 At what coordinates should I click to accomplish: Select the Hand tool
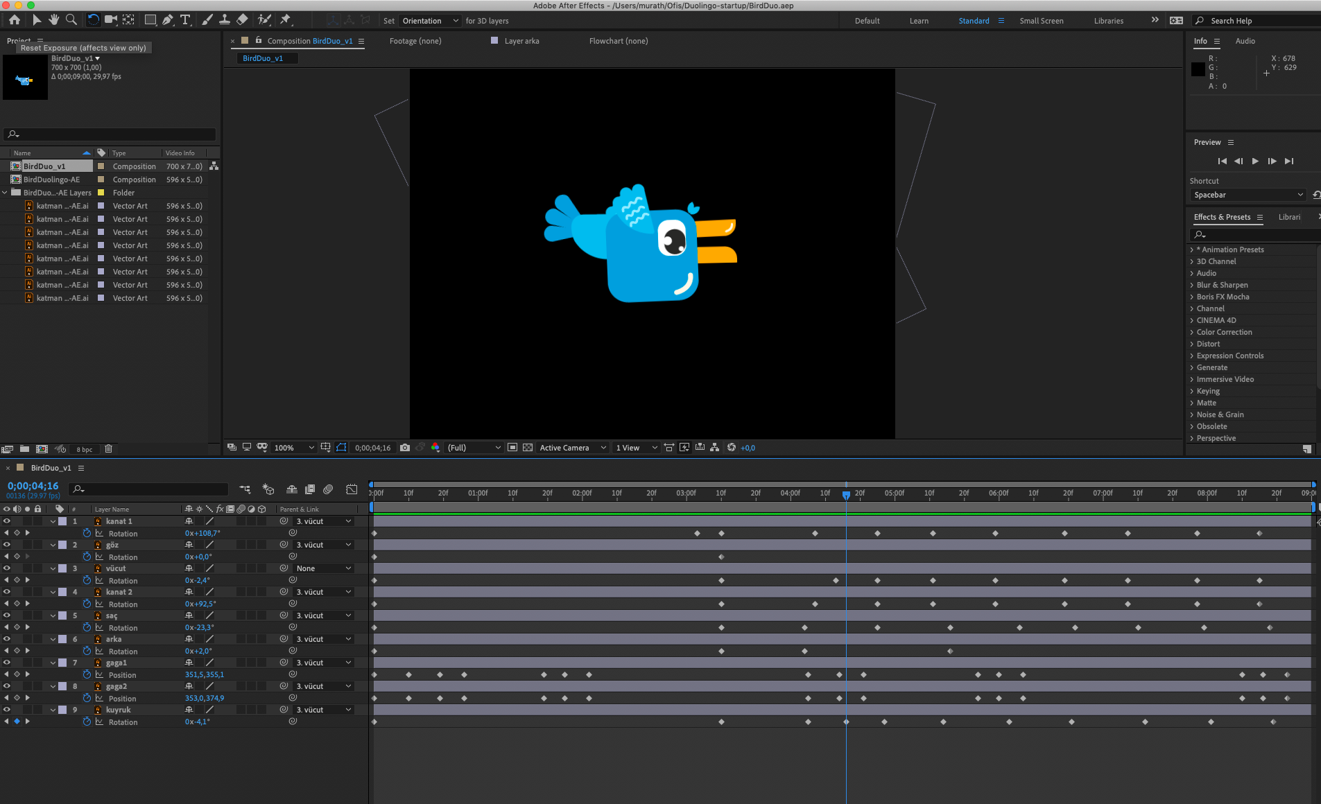tap(53, 20)
